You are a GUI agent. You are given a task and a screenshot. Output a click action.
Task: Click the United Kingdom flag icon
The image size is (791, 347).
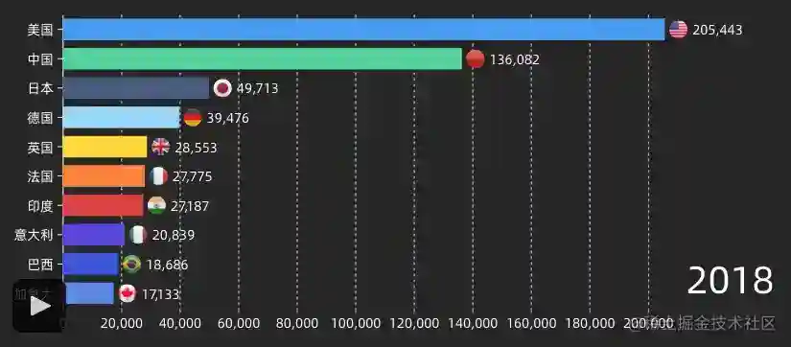[161, 147]
